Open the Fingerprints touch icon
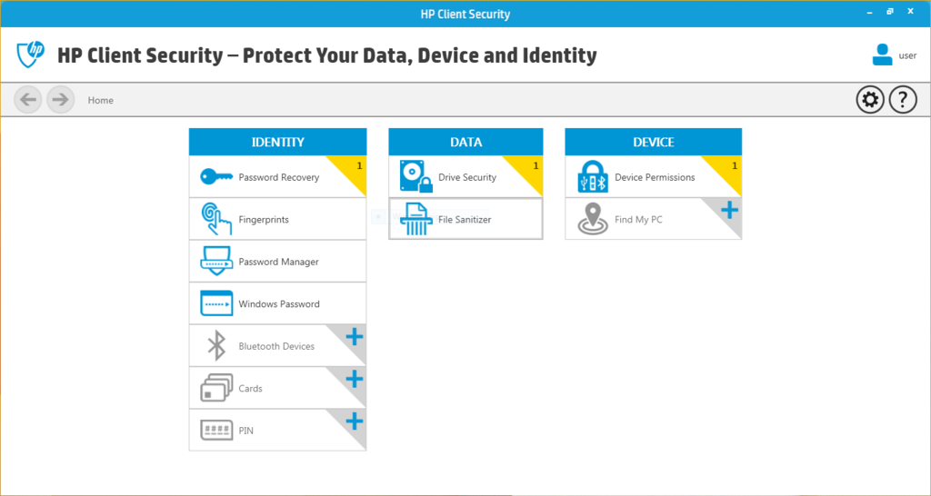931x496 pixels. (x=216, y=219)
